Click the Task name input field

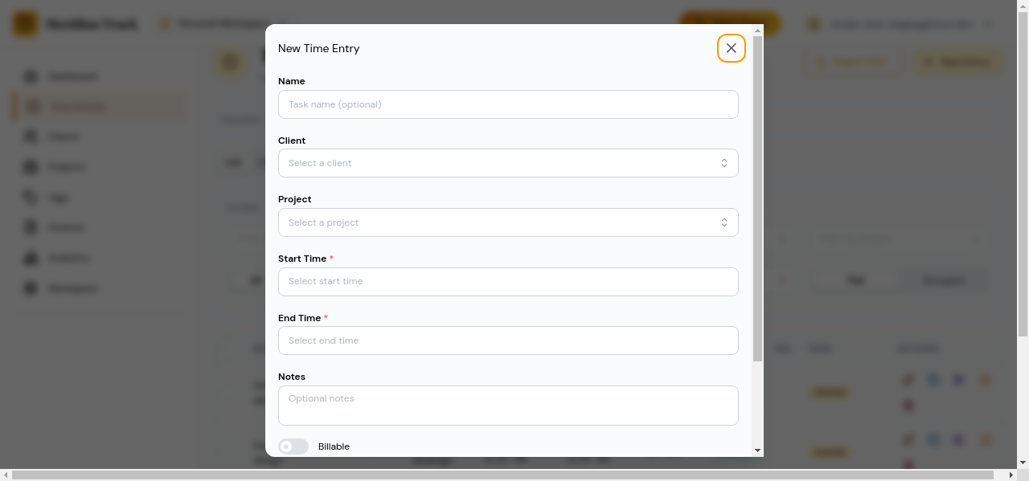tap(508, 104)
